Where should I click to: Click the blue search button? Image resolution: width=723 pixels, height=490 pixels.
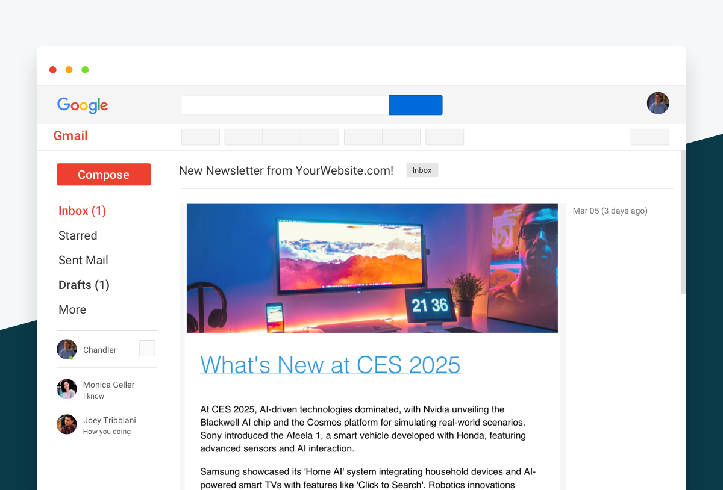pos(415,105)
